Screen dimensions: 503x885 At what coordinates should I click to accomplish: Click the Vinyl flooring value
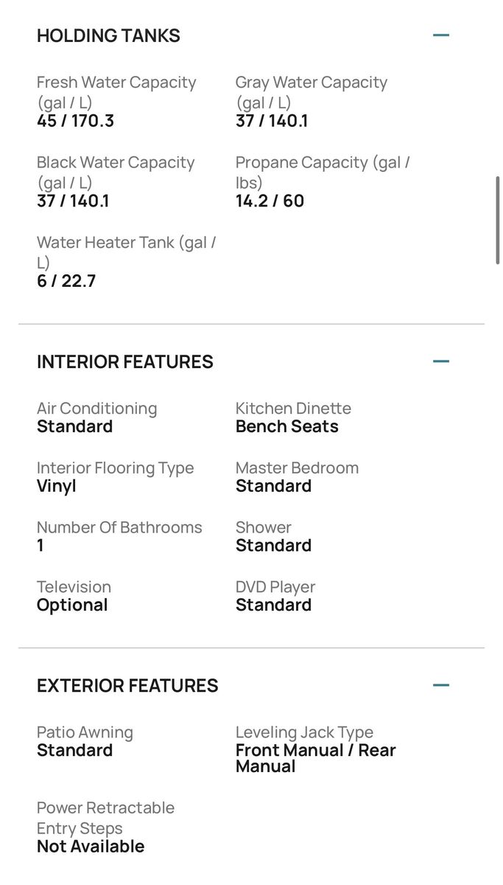[x=57, y=486]
